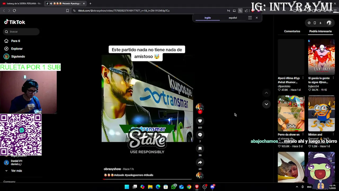Viewport: 339px width, 191px height.
Task: Open the Siguiendo feed
Action: pos(18,57)
